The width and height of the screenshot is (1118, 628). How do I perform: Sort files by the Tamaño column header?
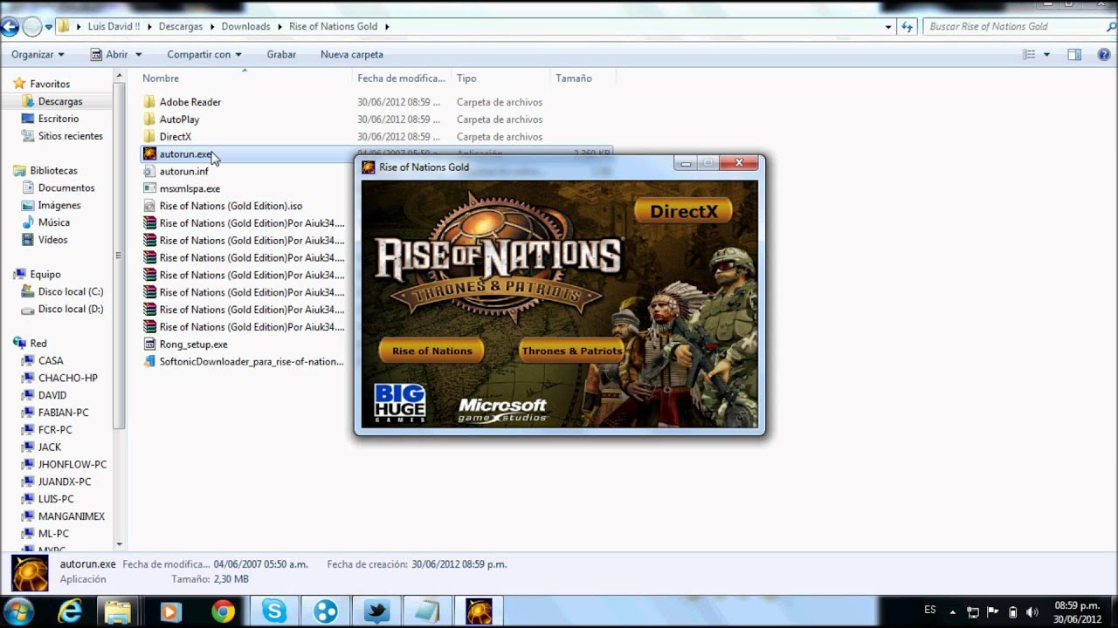[573, 78]
